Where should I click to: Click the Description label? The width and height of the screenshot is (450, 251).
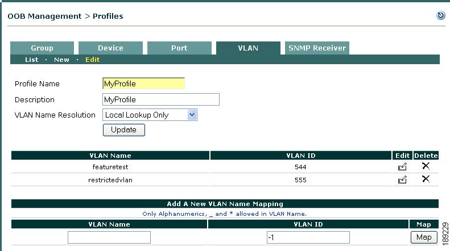(35, 100)
